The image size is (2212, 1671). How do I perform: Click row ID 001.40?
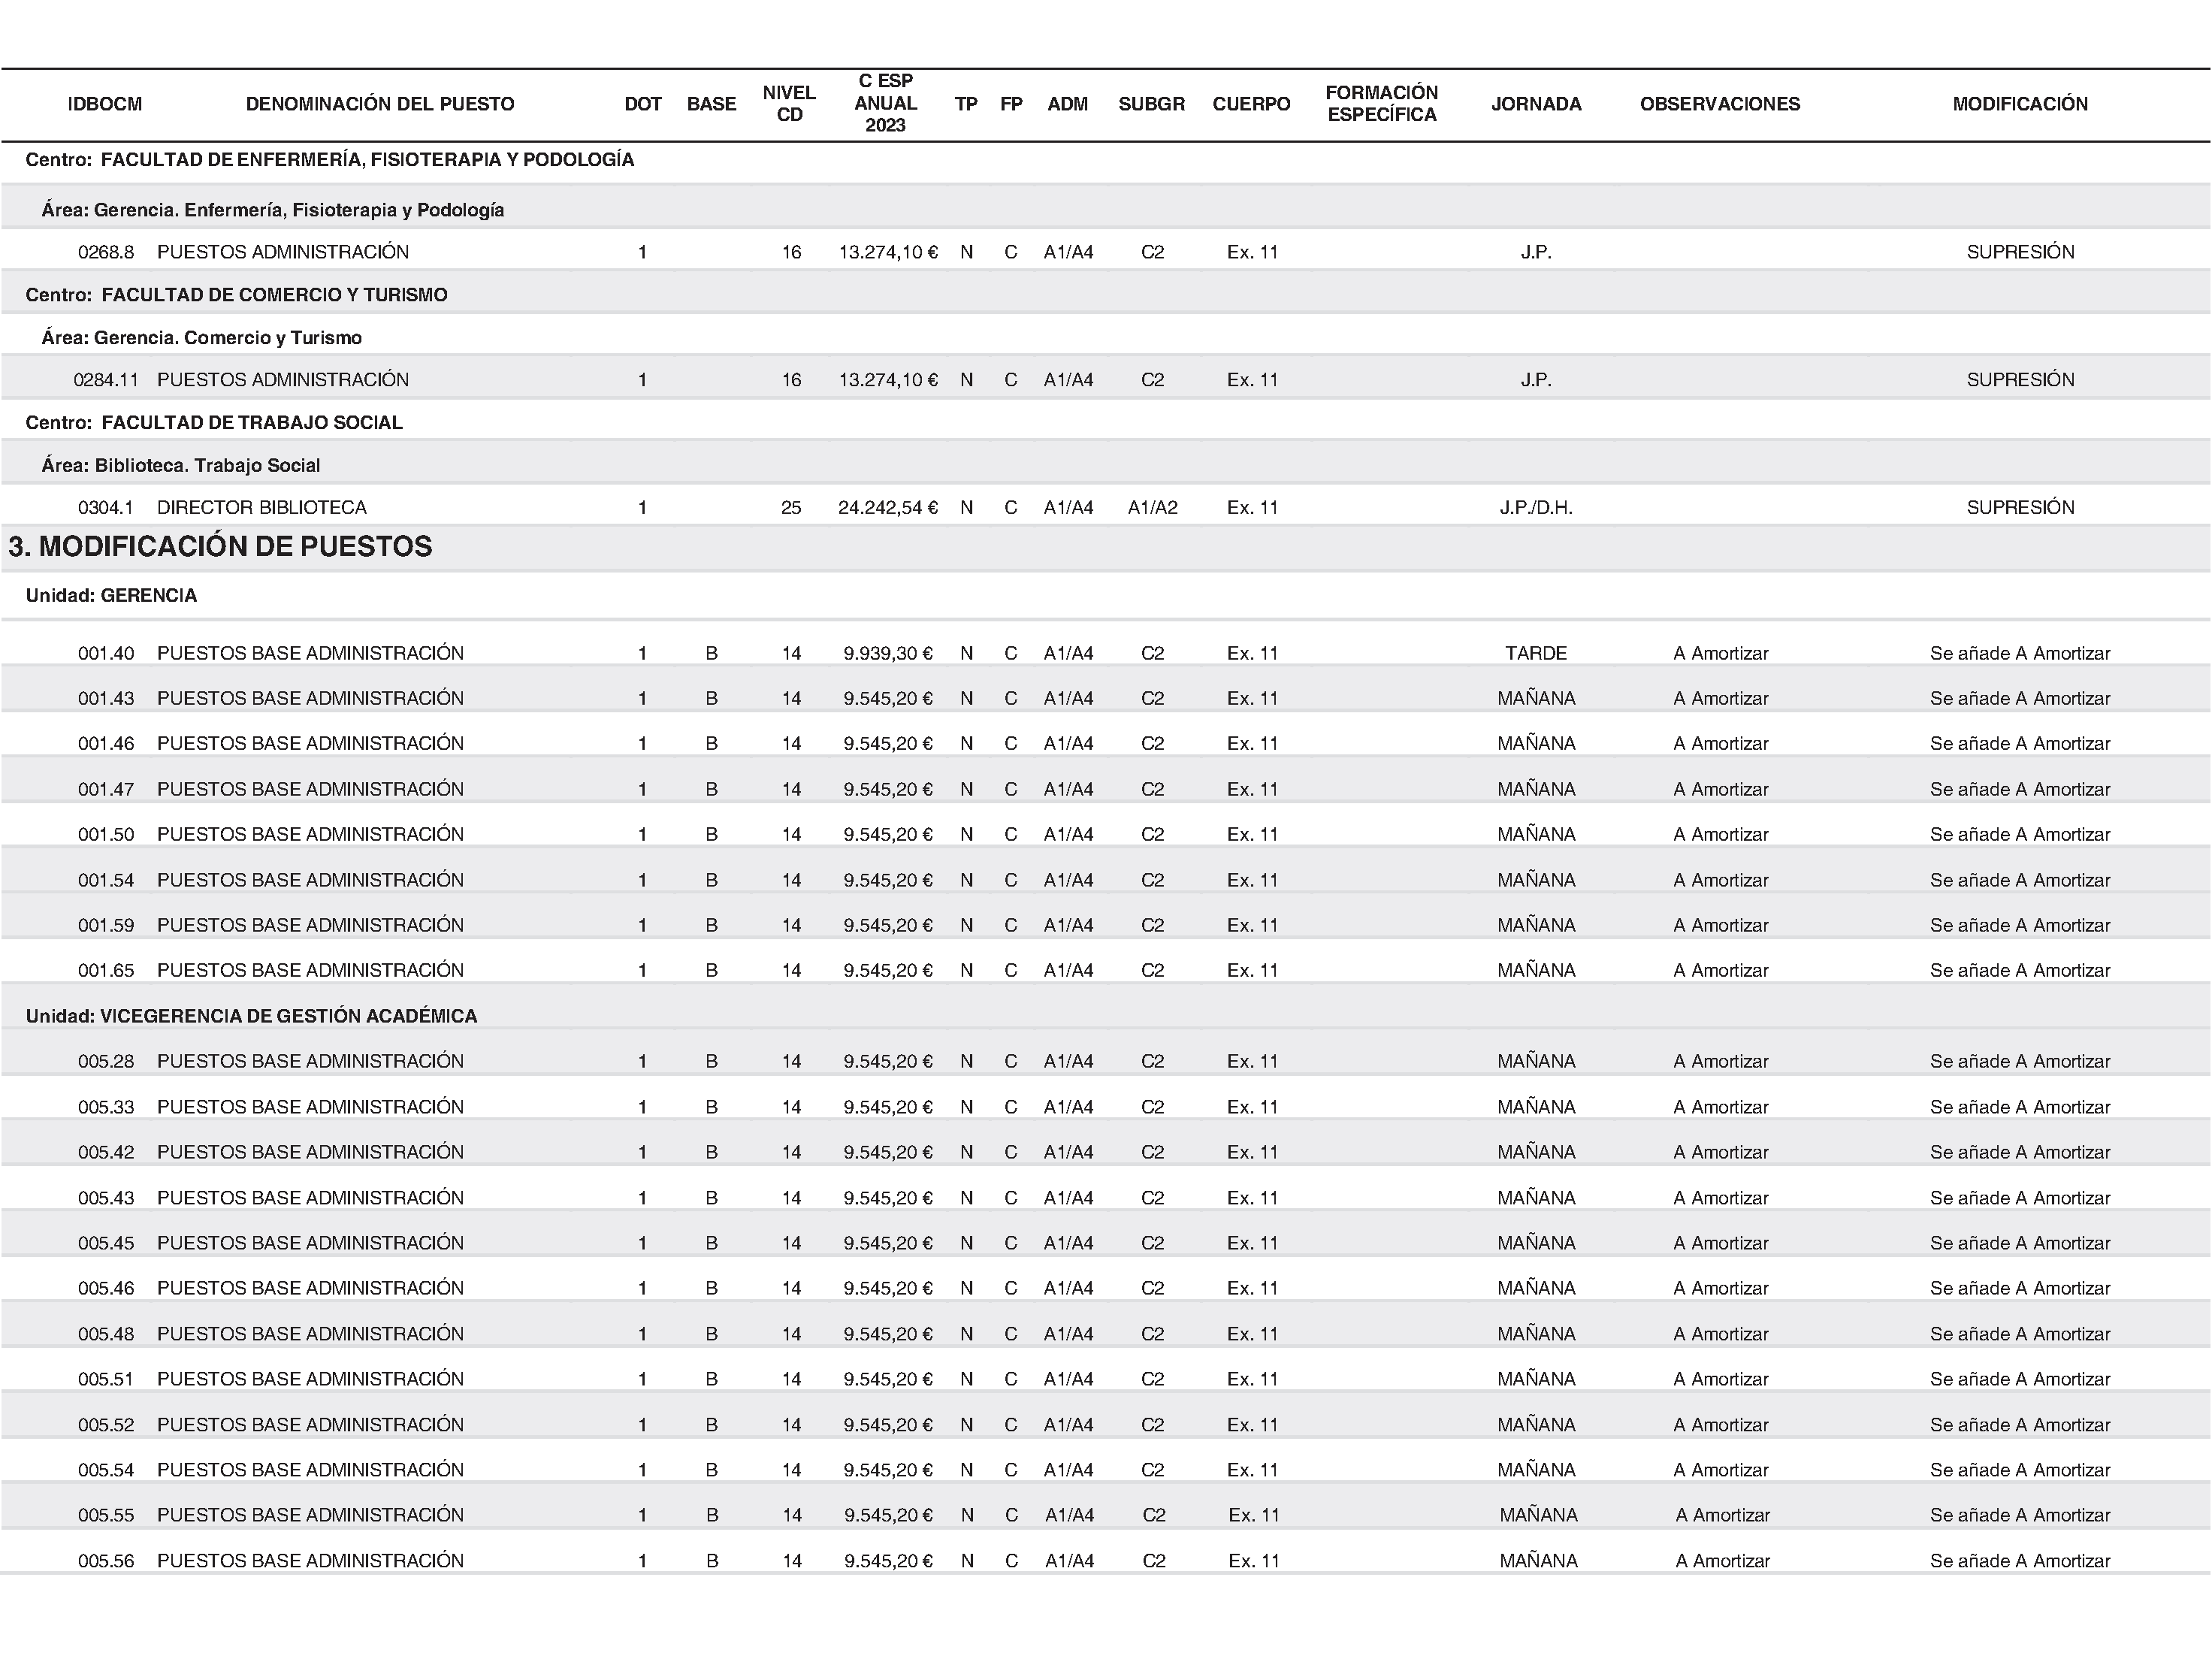click(x=106, y=654)
